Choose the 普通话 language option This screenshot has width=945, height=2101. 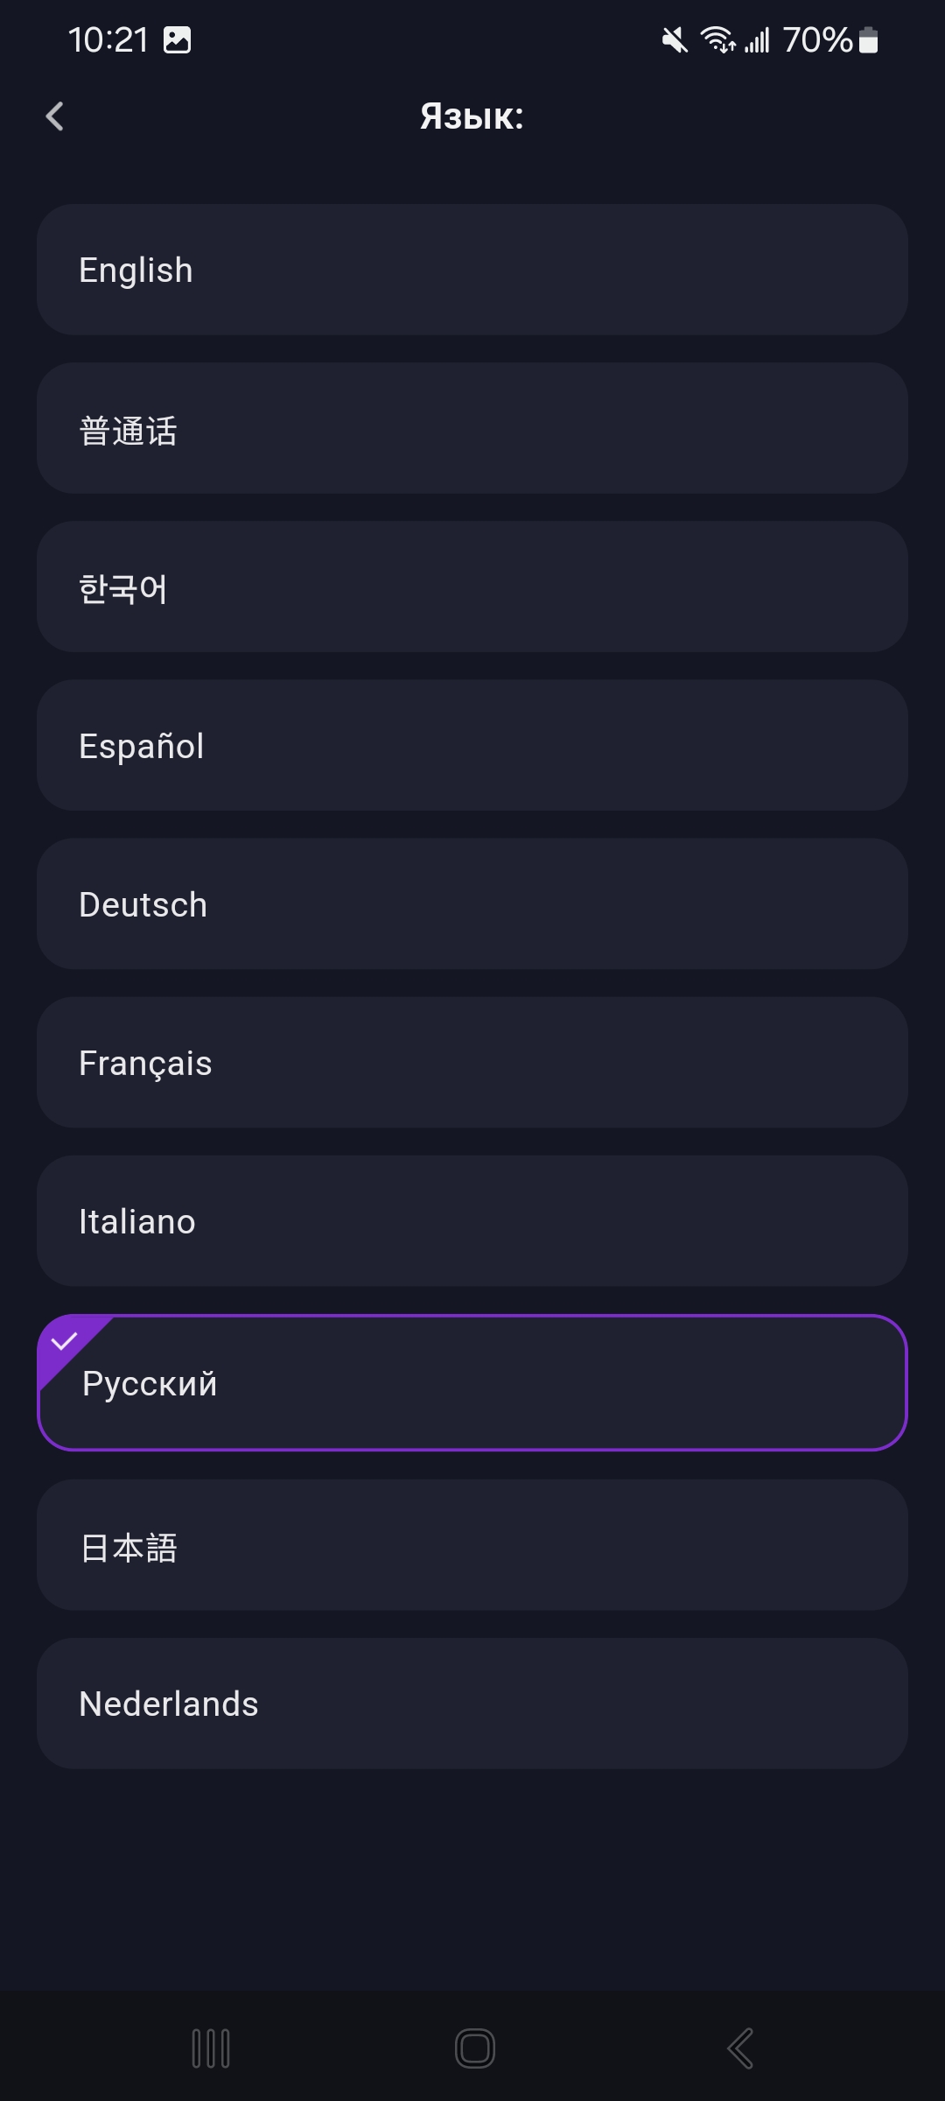click(x=472, y=429)
